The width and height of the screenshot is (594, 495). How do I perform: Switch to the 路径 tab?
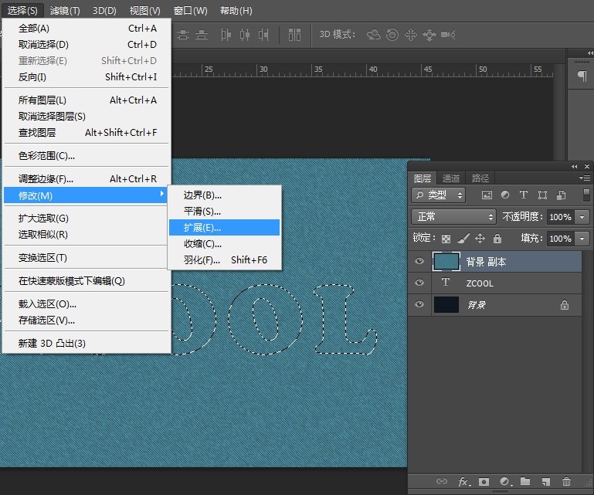[x=480, y=178]
